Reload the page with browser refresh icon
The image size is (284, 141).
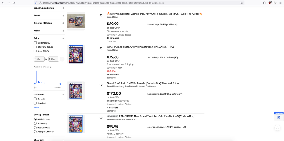[14, 3]
